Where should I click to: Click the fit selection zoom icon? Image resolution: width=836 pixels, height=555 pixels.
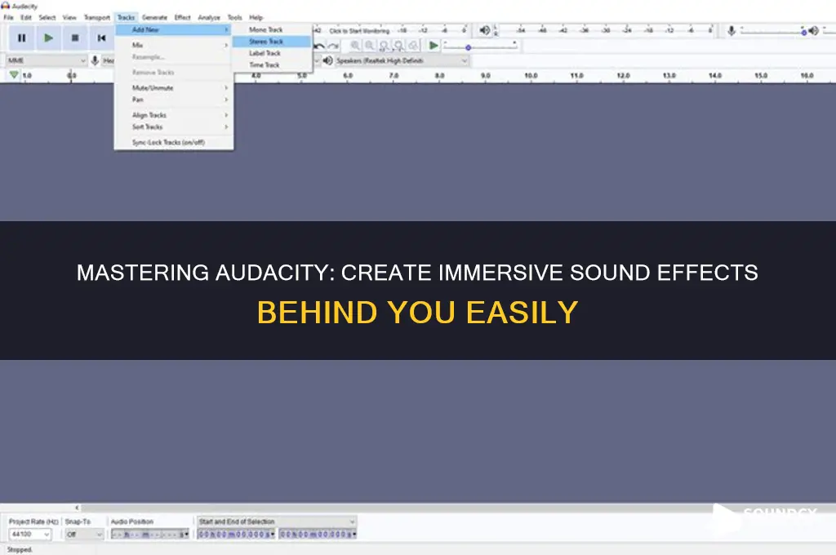[x=384, y=46]
